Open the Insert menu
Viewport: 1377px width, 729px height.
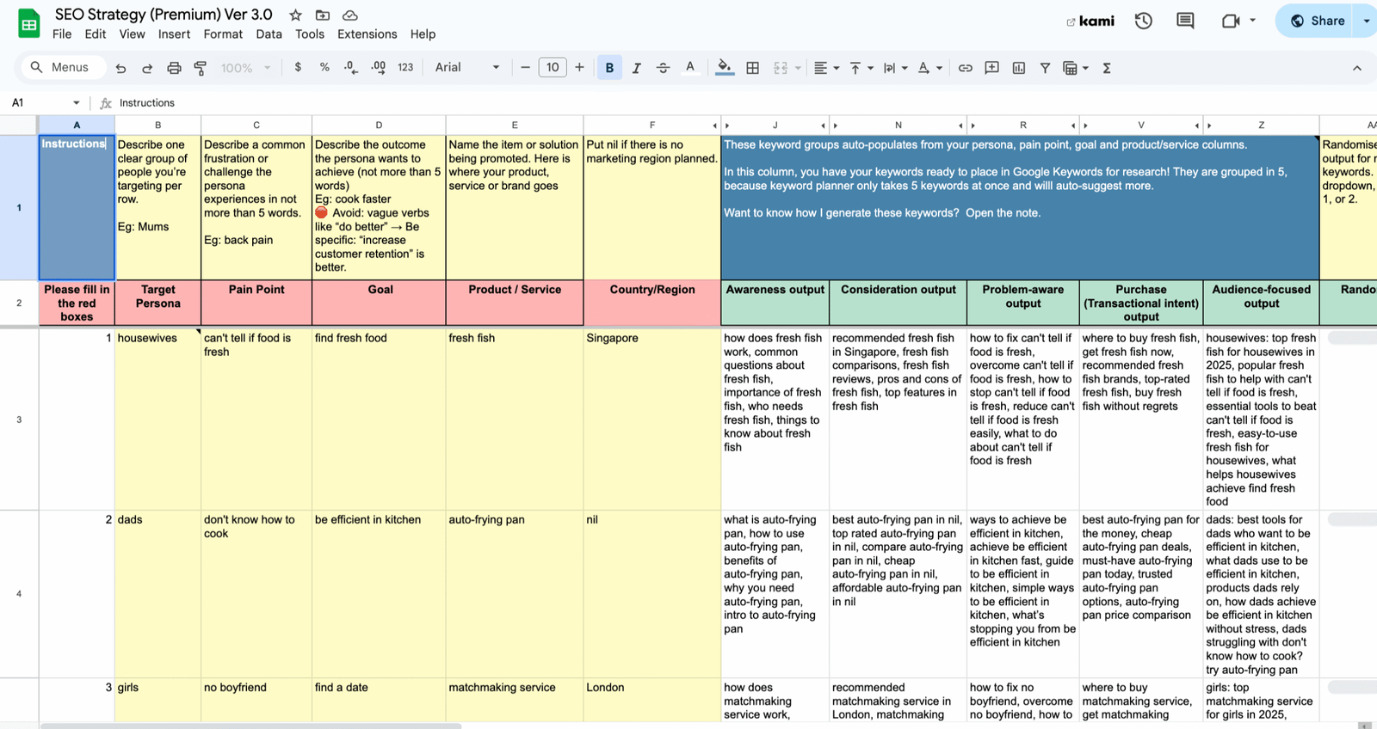click(174, 34)
